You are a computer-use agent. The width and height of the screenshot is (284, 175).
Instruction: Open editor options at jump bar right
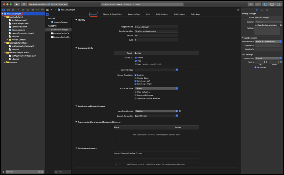(x=238, y=10)
